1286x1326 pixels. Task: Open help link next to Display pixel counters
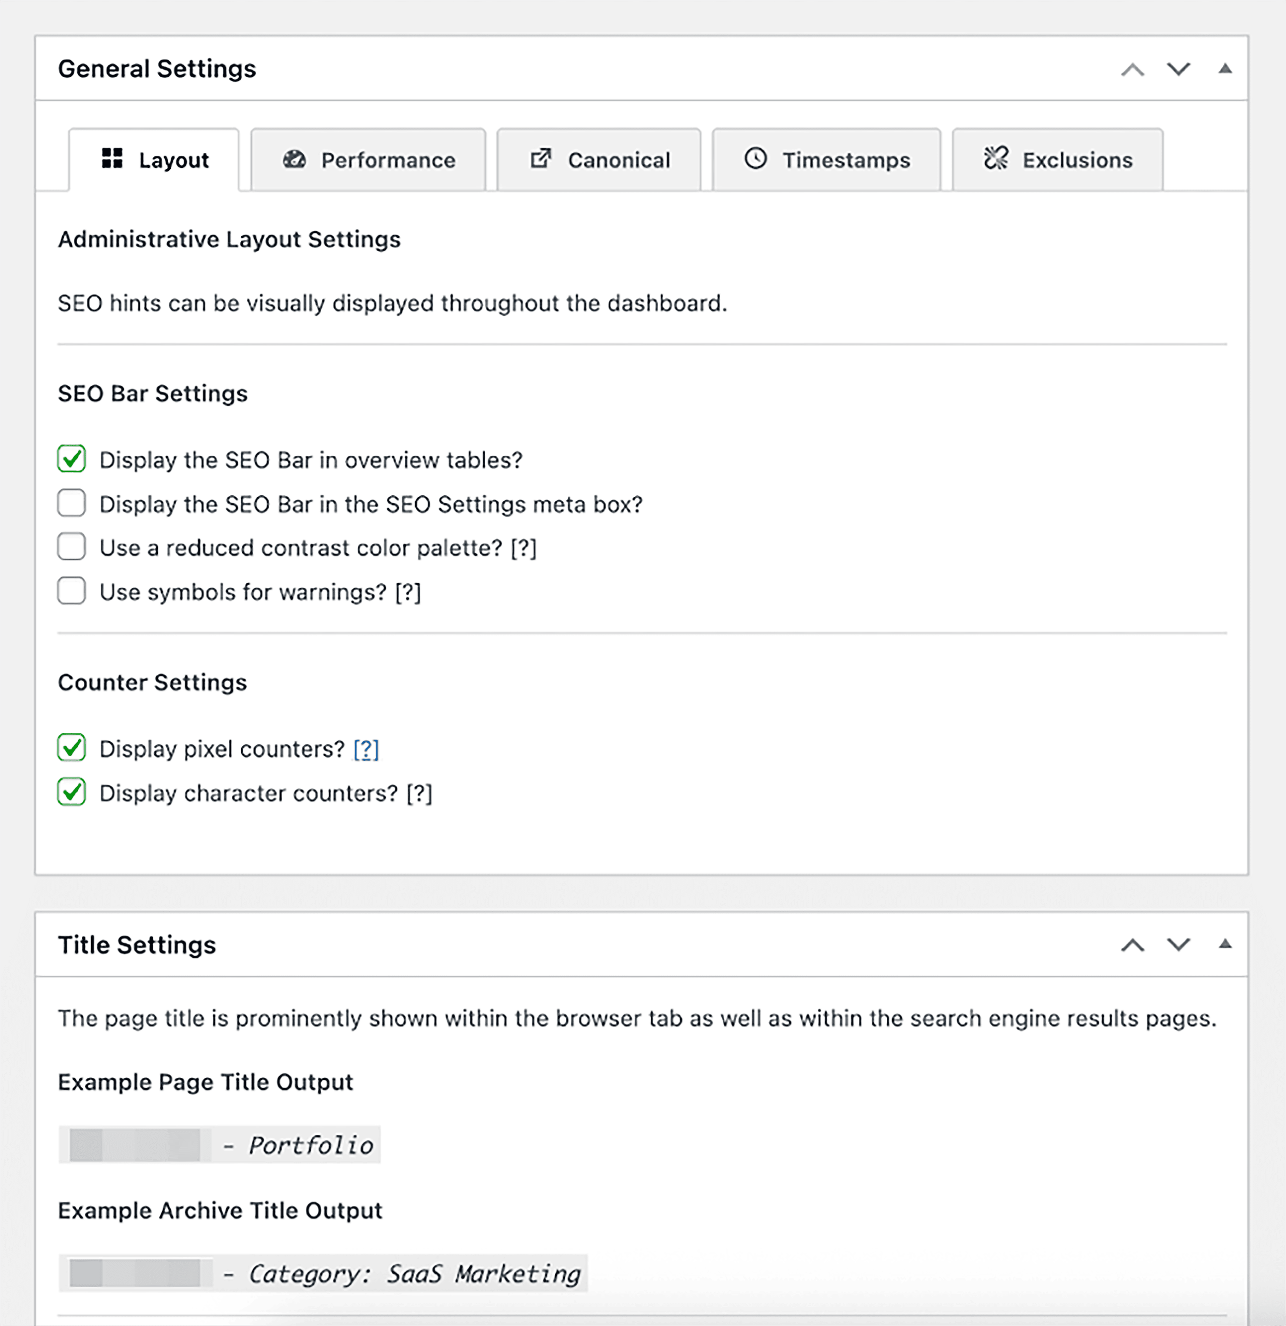pos(366,748)
